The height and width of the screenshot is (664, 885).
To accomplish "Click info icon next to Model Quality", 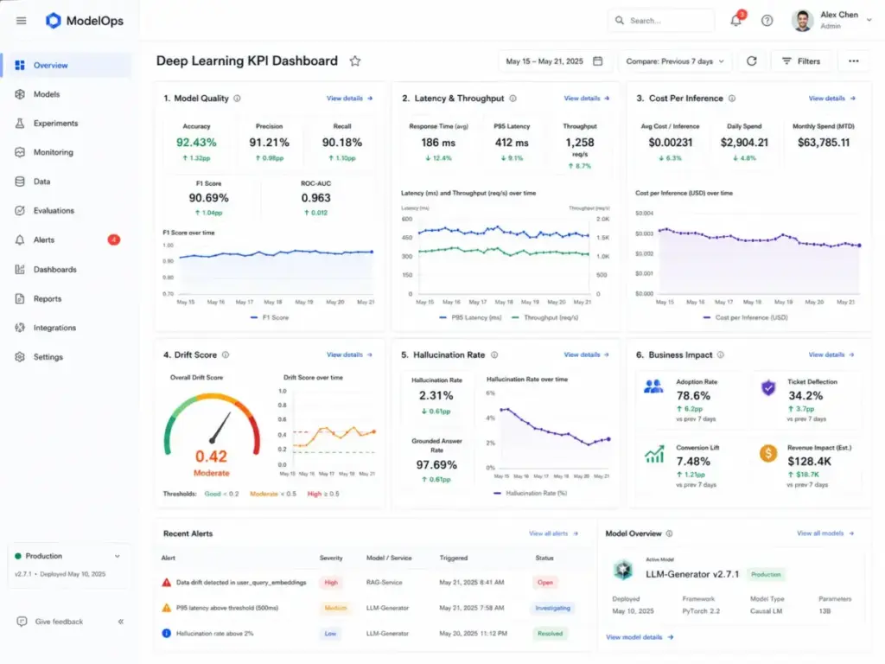I will tap(237, 99).
